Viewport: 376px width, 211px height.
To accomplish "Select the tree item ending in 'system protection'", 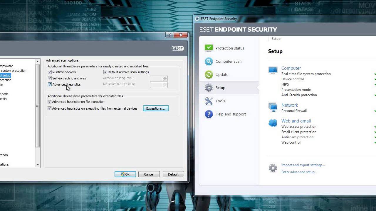I will point(13,71).
